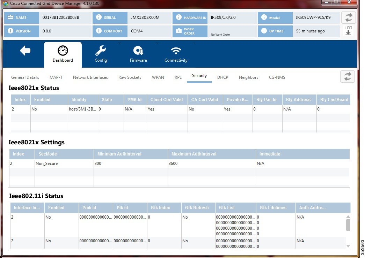Image resolution: width=365 pixels, height=258 pixels.
Task: Click the serial value JMX1803X00M
Action: click(145, 17)
